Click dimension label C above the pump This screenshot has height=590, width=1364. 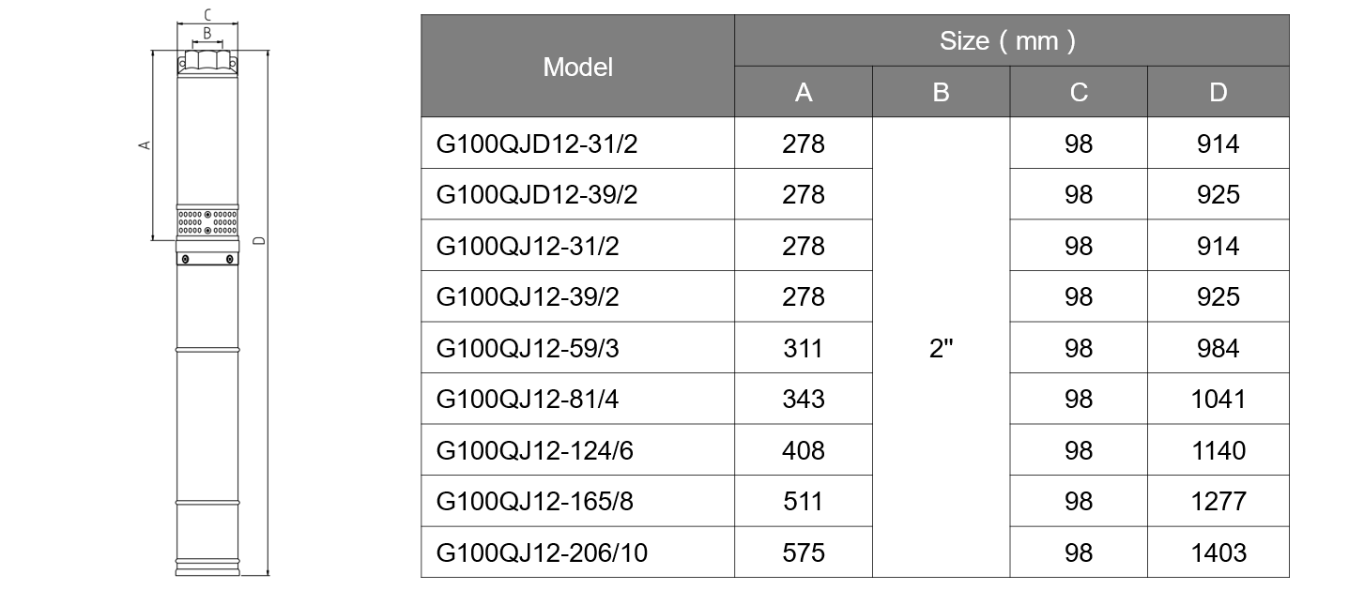[x=207, y=14]
